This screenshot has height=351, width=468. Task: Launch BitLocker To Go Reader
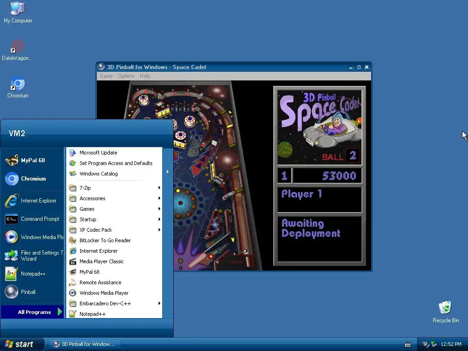click(x=114, y=240)
